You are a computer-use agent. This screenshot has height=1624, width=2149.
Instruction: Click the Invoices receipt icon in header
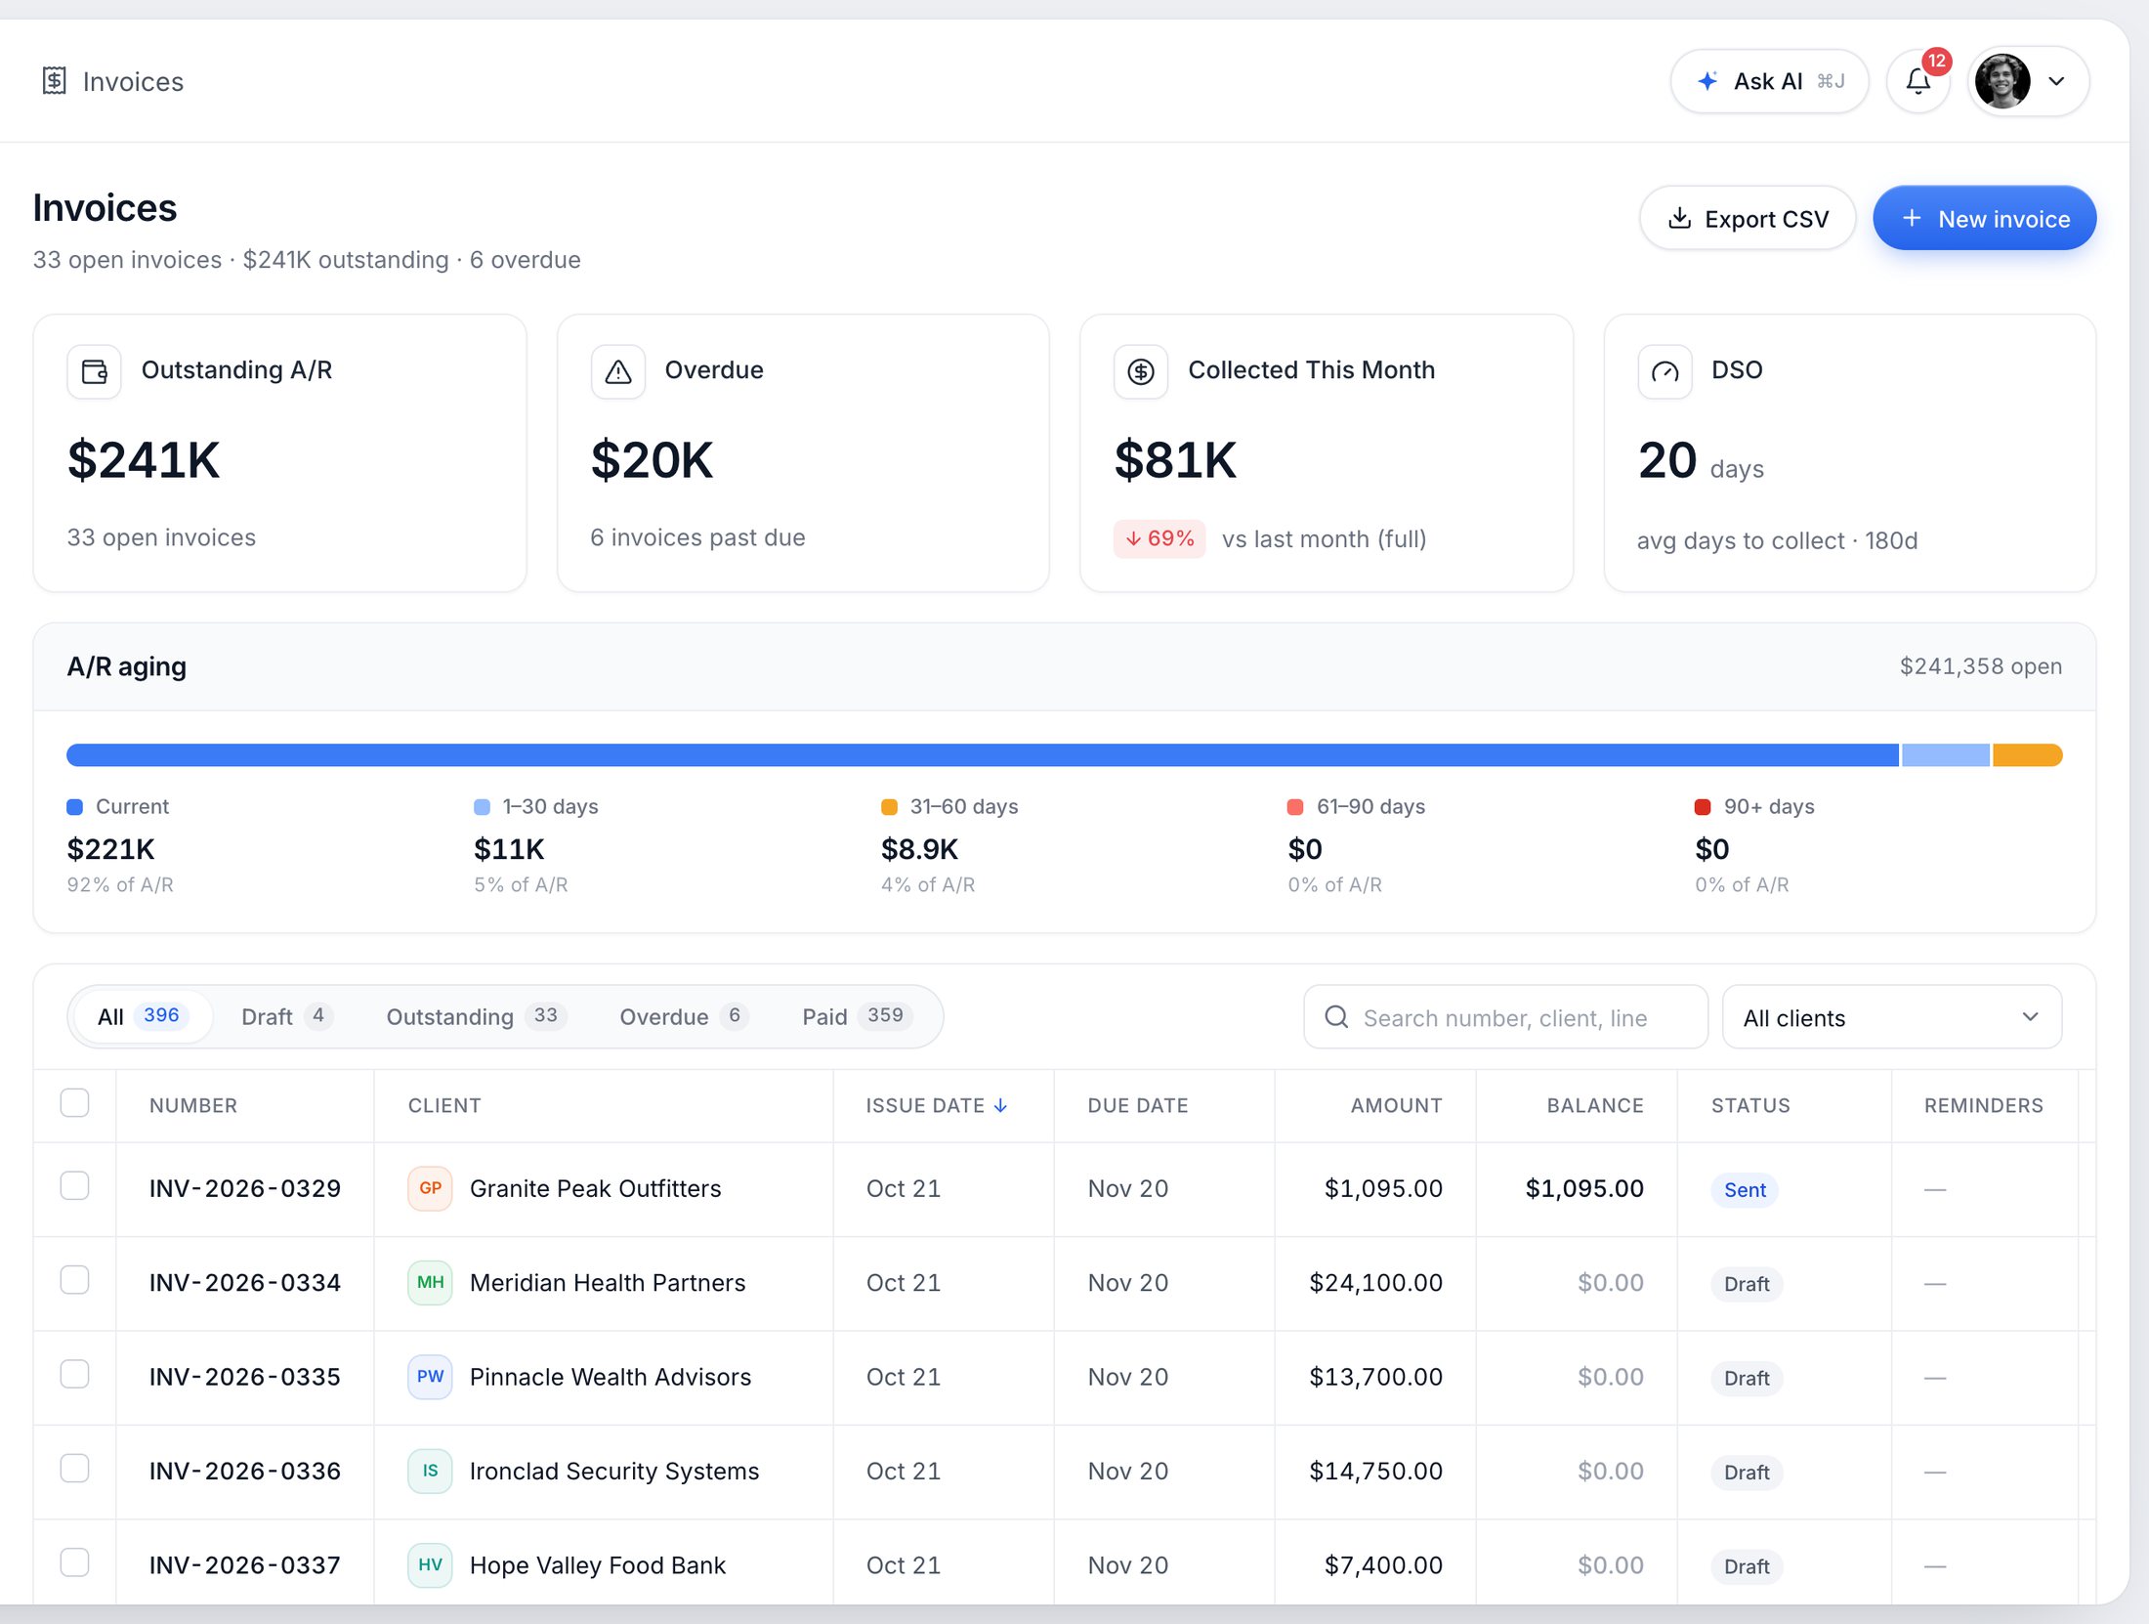(55, 81)
